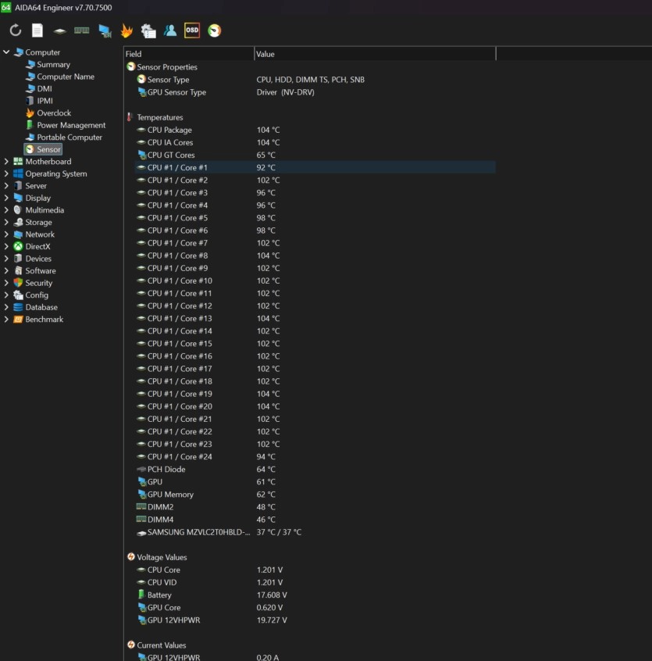Select Summary in the Computer tree
This screenshot has height=661, width=652.
53,65
